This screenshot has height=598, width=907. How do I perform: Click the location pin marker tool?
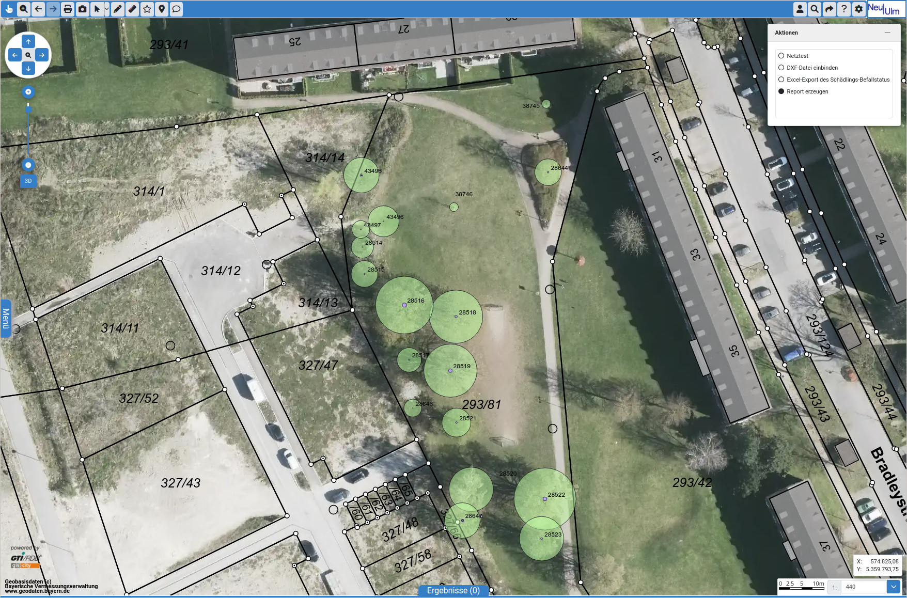162,9
